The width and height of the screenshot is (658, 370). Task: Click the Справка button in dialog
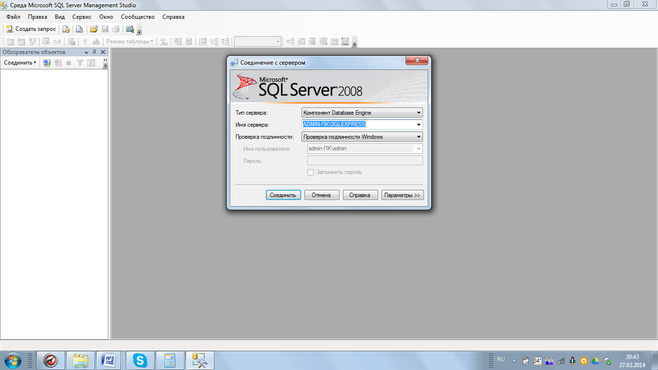(x=360, y=195)
